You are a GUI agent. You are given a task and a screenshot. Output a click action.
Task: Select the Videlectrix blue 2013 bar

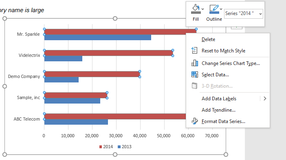click(63, 58)
